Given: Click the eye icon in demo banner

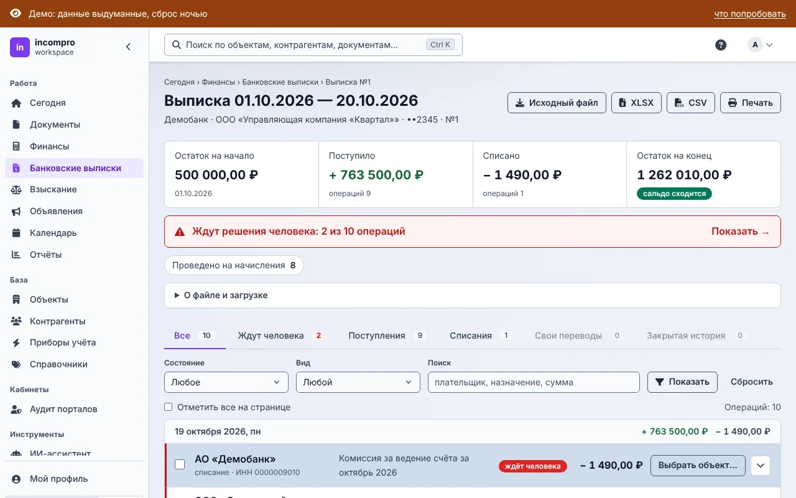Looking at the screenshot, I should tap(16, 14).
